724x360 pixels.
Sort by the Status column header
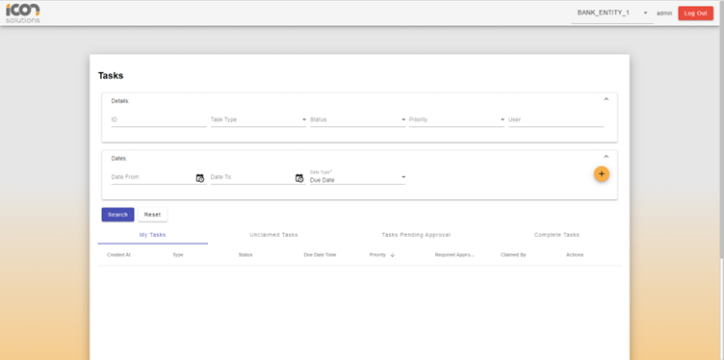coord(246,255)
